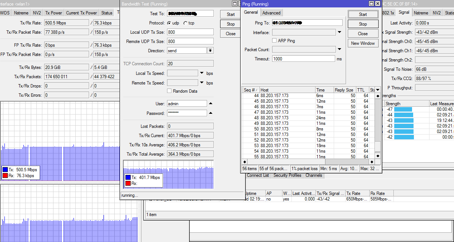Screen dimensions: 454x242
Task: Click the ping Timeout input field
Action: [x=303, y=59]
